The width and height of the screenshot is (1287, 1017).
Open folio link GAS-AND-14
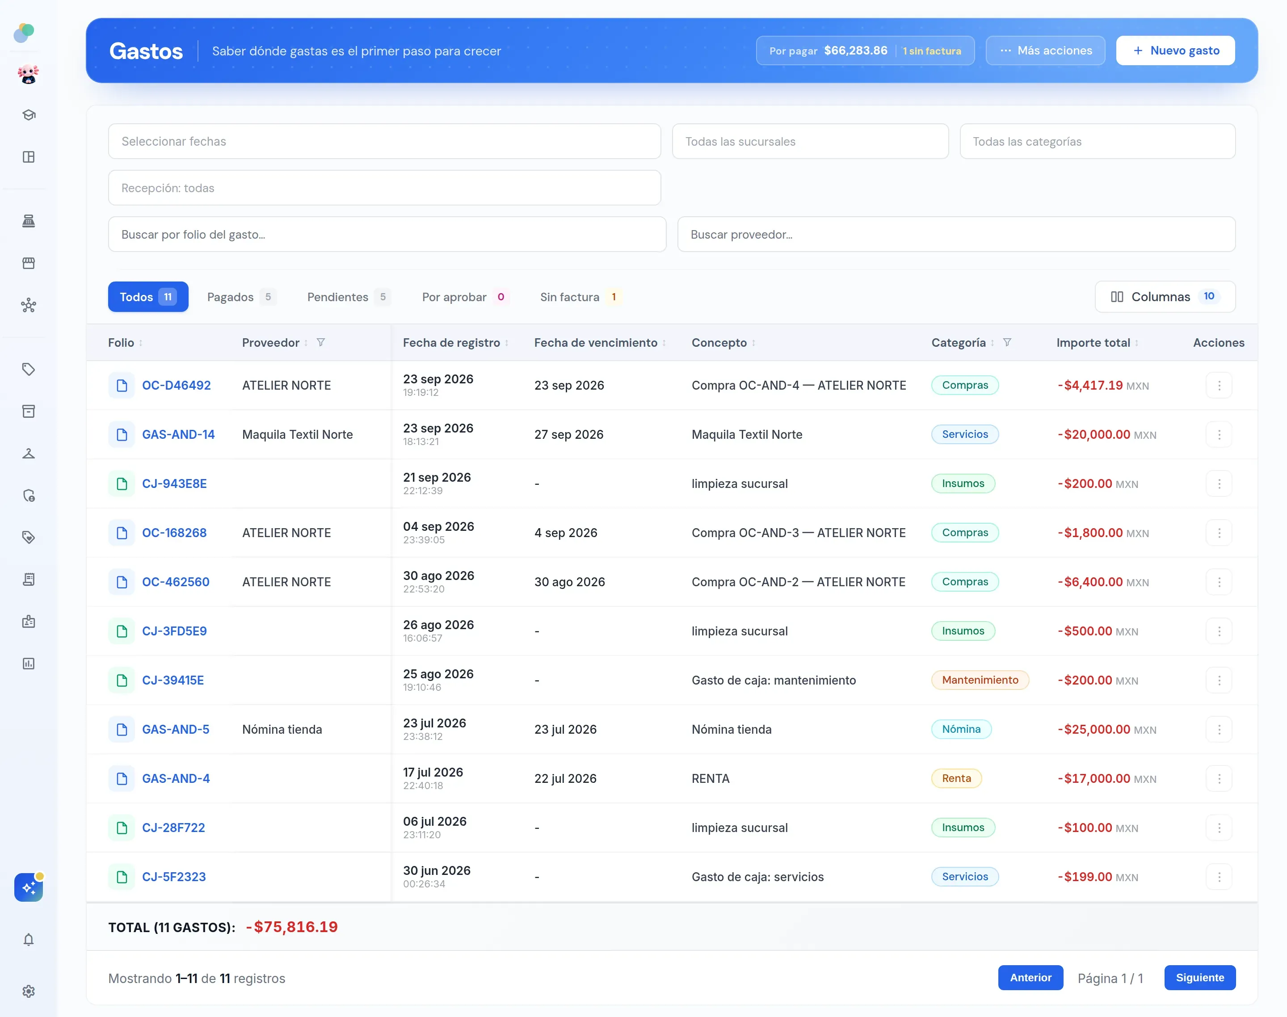178,435
